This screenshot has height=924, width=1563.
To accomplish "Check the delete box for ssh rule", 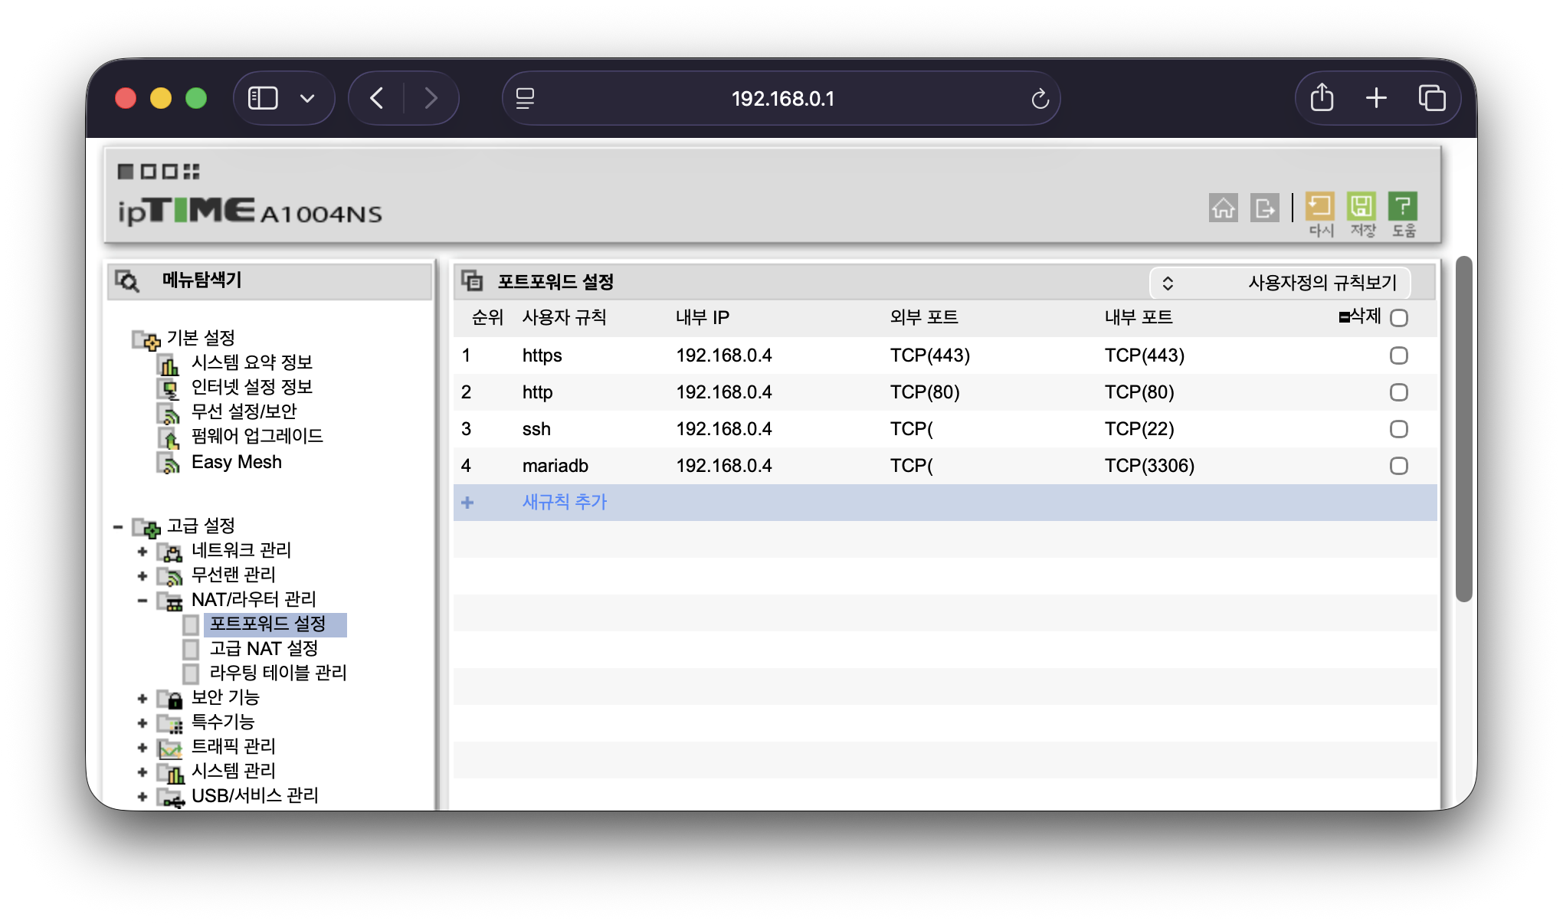I will (1398, 429).
